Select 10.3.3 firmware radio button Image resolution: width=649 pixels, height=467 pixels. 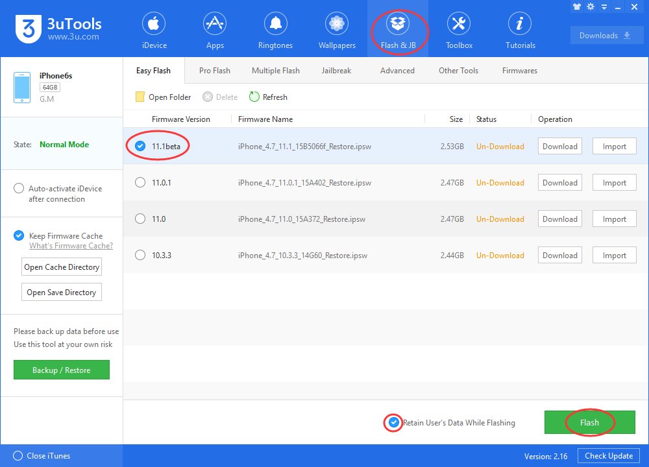click(140, 255)
